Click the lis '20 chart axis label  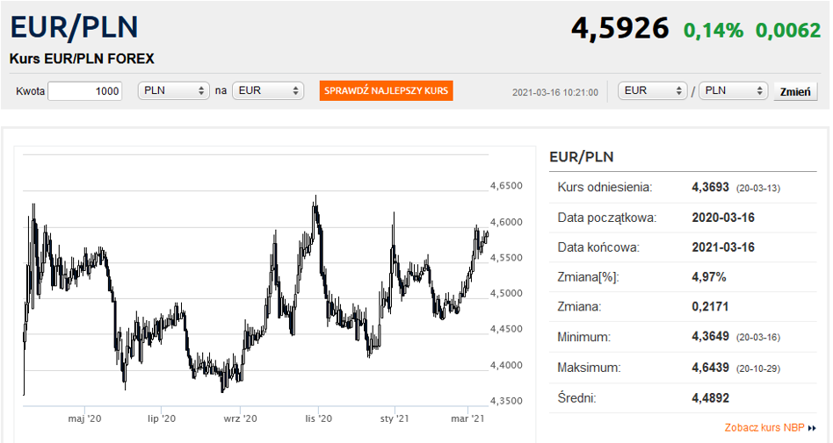(318, 418)
